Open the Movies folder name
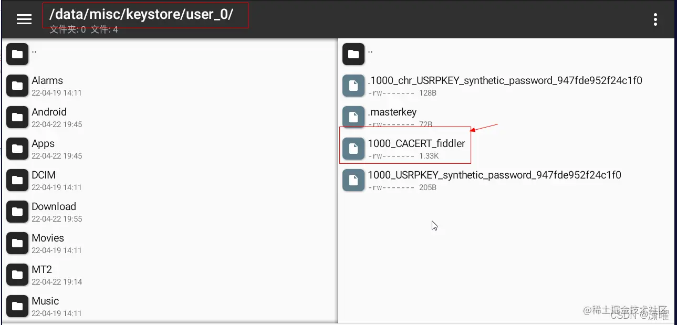Viewport: 677px width, 325px height. coord(48,238)
